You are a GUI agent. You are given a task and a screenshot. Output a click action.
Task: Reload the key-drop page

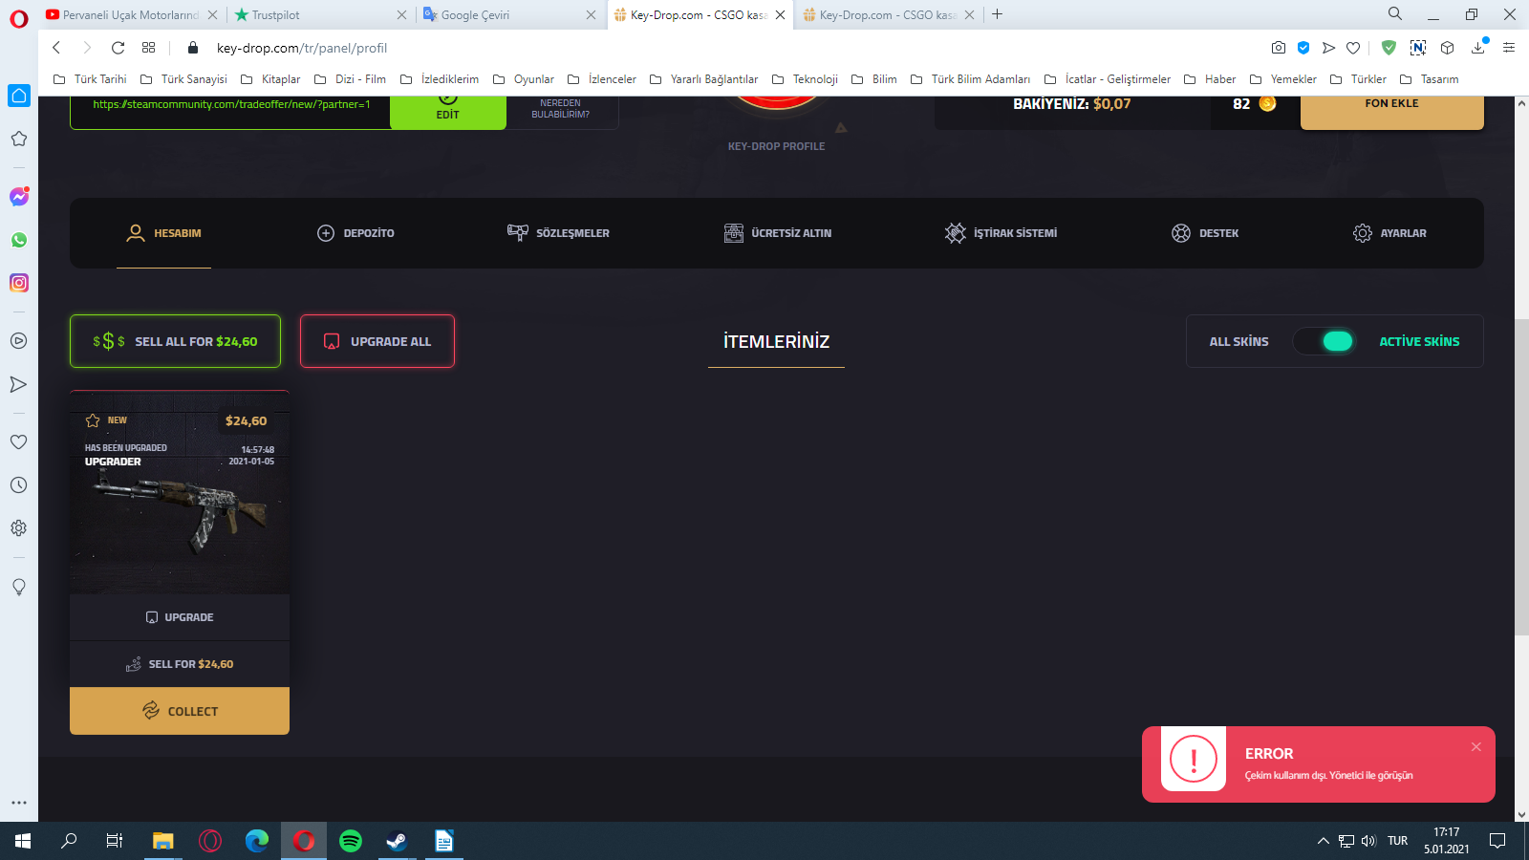click(x=118, y=48)
